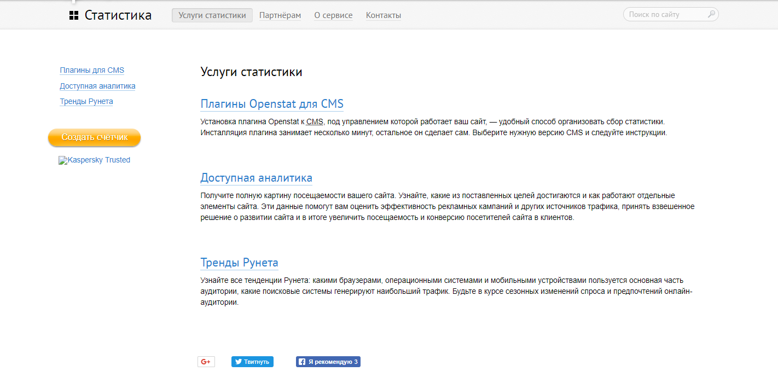Open Доступная аналитика from the sidebar
Image resolution: width=778 pixels, height=377 pixels.
[97, 86]
